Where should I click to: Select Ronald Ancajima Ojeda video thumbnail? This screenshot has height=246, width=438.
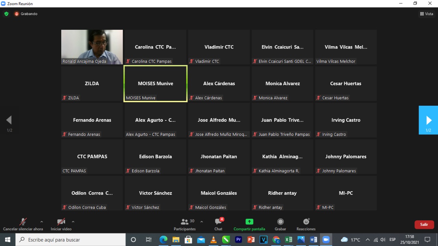92,47
